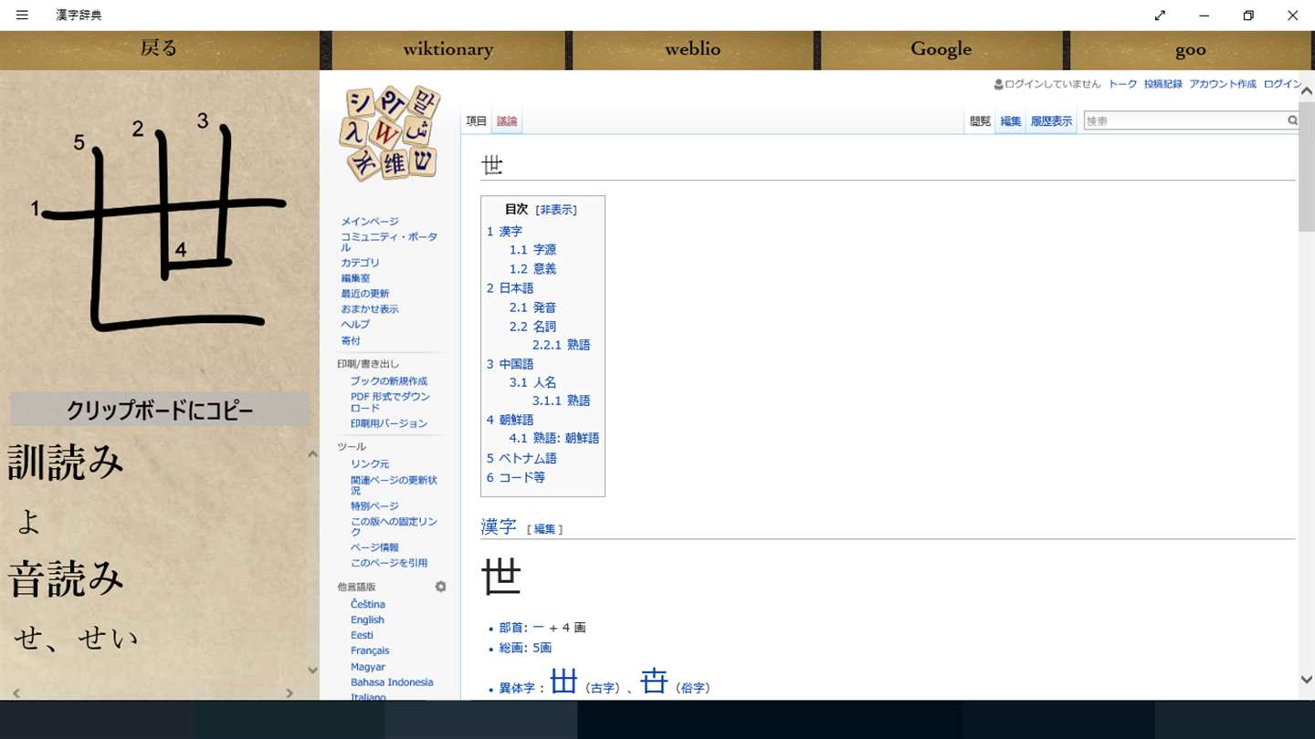Jump to contents entry 3 中国語
Viewport: 1315px width, 739px height.
coord(510,363)
